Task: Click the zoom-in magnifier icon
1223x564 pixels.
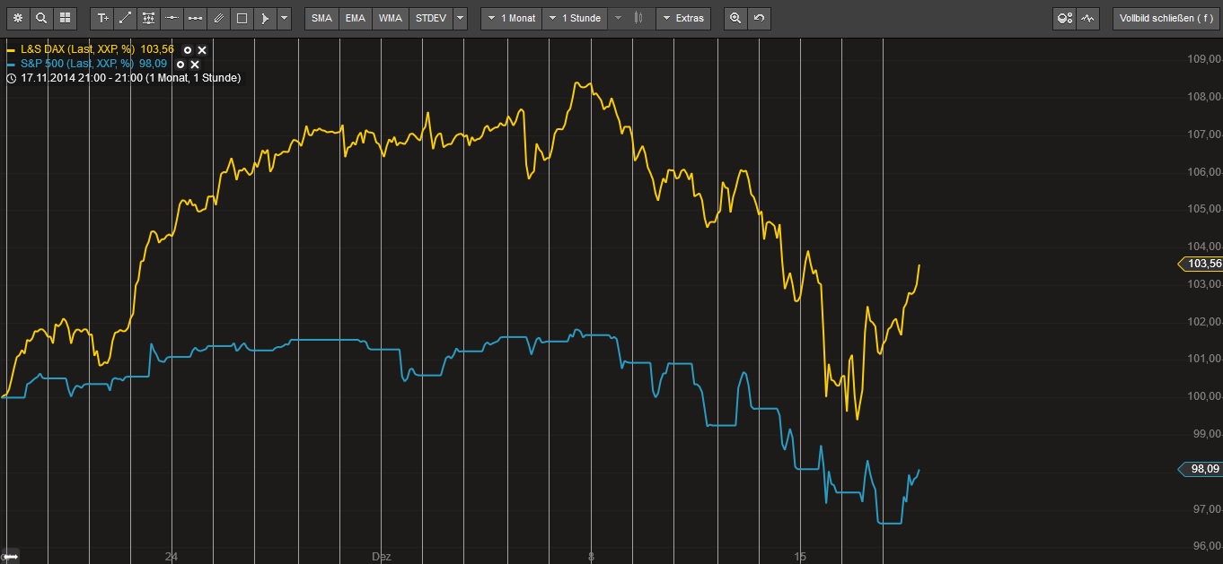Action: pyautogui.click(x=735, y=18)
